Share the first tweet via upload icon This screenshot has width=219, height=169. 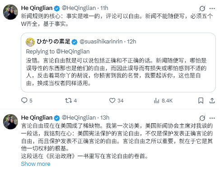(x=212, y=101)
